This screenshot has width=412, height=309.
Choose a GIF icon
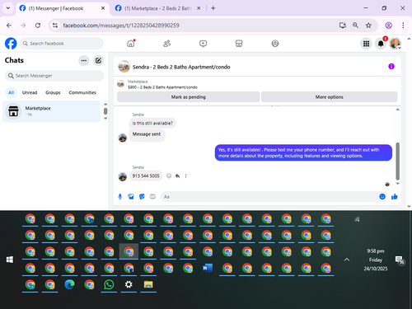point(152,196)
